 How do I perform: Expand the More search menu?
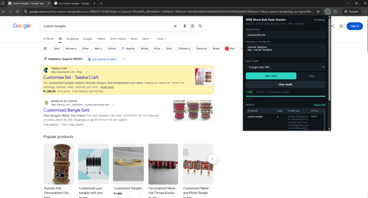coord(147,39)
